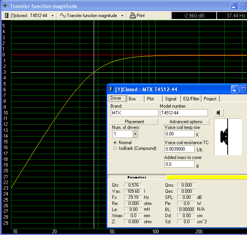Click the Added mass to cone field
Screen dimensions: 247x235
pyautogui.click(x=179, y=164)
